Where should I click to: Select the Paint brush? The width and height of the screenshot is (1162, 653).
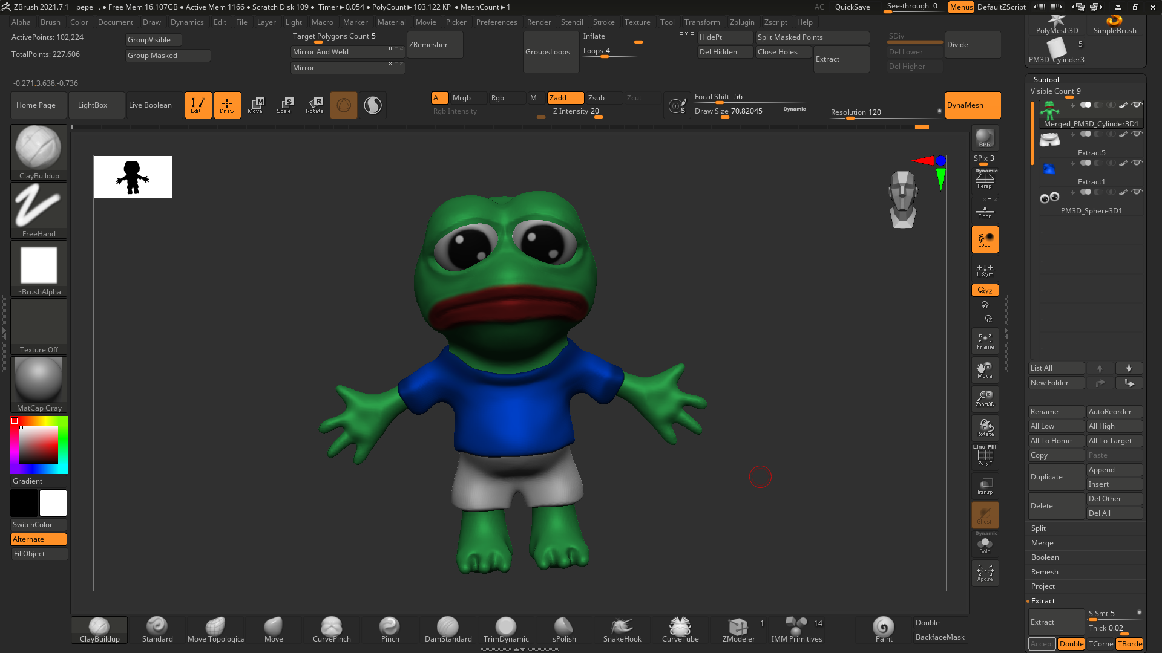(884, 630)
